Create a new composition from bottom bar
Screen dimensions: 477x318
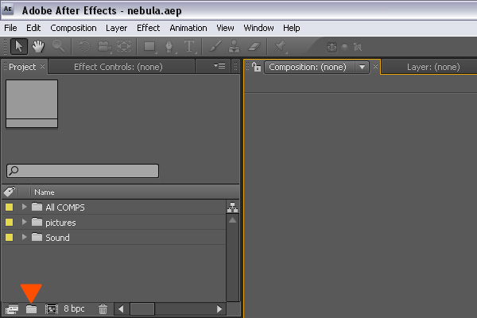52,309
